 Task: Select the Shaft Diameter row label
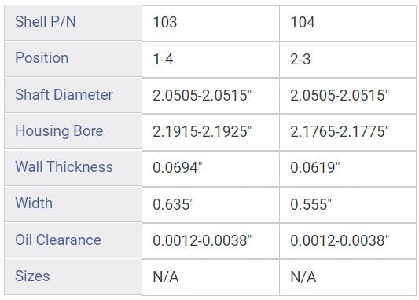click(72, 96)
